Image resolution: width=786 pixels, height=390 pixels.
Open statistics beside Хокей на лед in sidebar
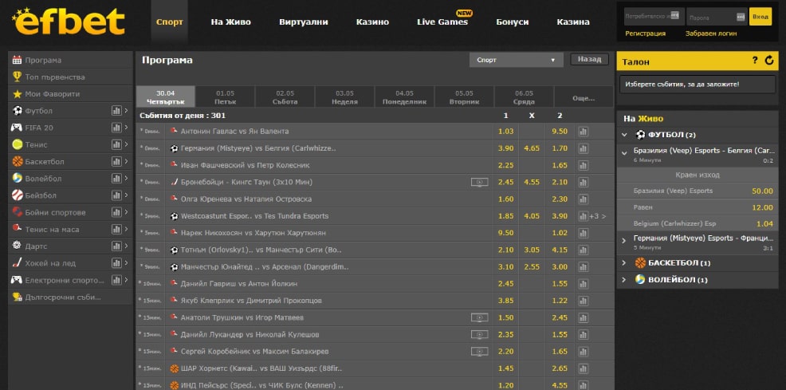[116, 262]
